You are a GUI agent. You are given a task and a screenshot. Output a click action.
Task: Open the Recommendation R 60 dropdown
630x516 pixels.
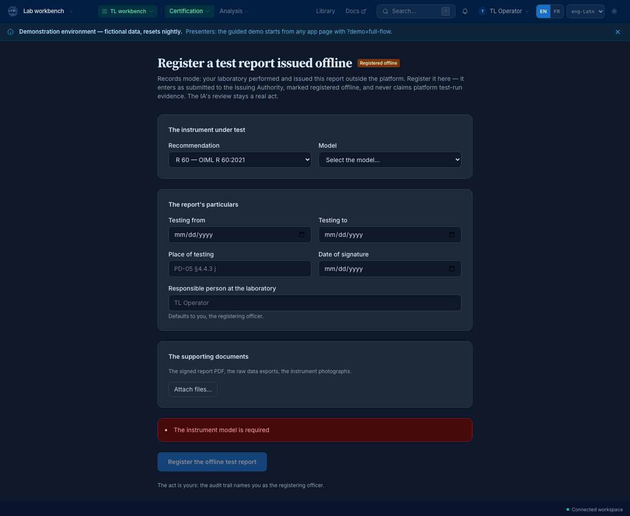pos(240,160)
